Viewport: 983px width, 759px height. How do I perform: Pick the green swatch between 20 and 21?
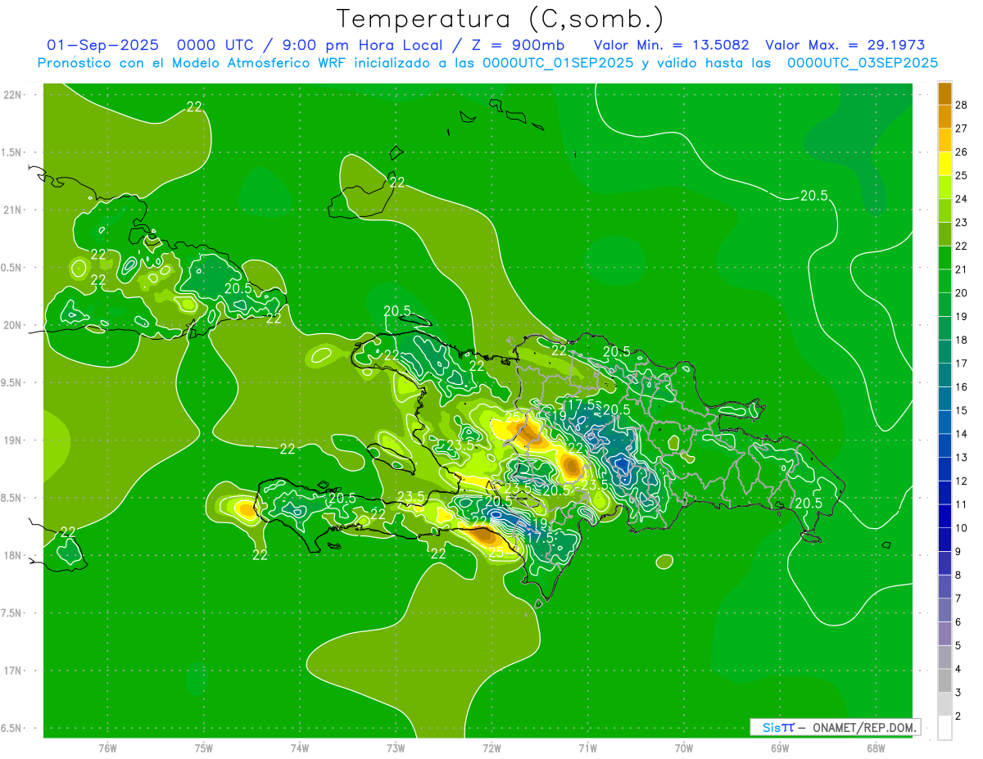[944, 281]
